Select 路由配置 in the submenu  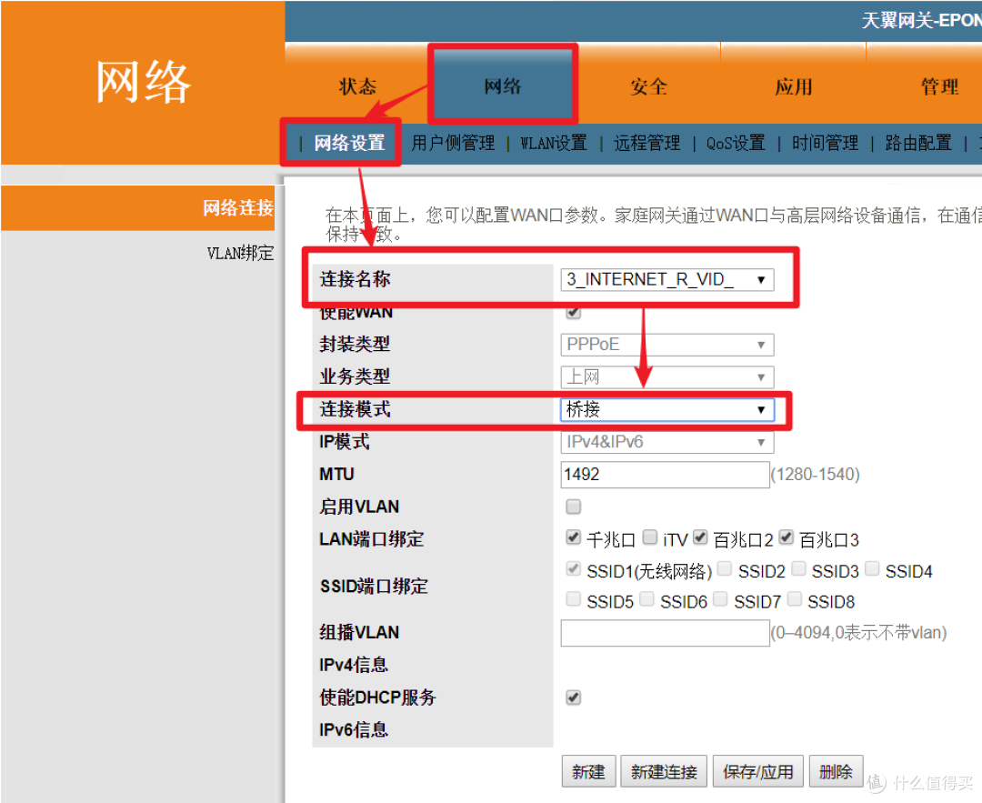[918, 142]
